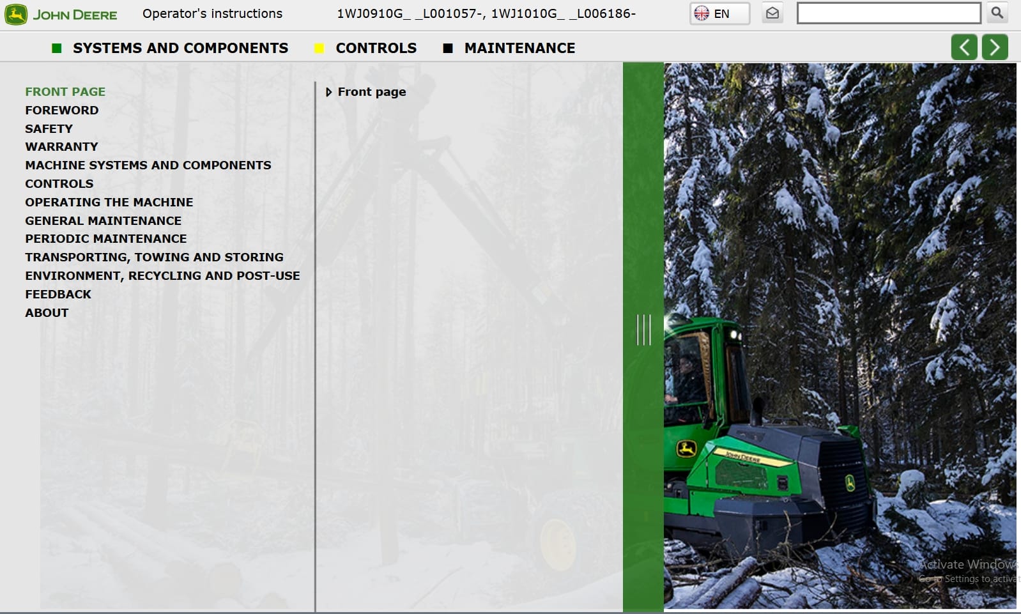Screen dimensions: 1021x614
Task: Open Operating the Machine section
Action: click(109, 203)
